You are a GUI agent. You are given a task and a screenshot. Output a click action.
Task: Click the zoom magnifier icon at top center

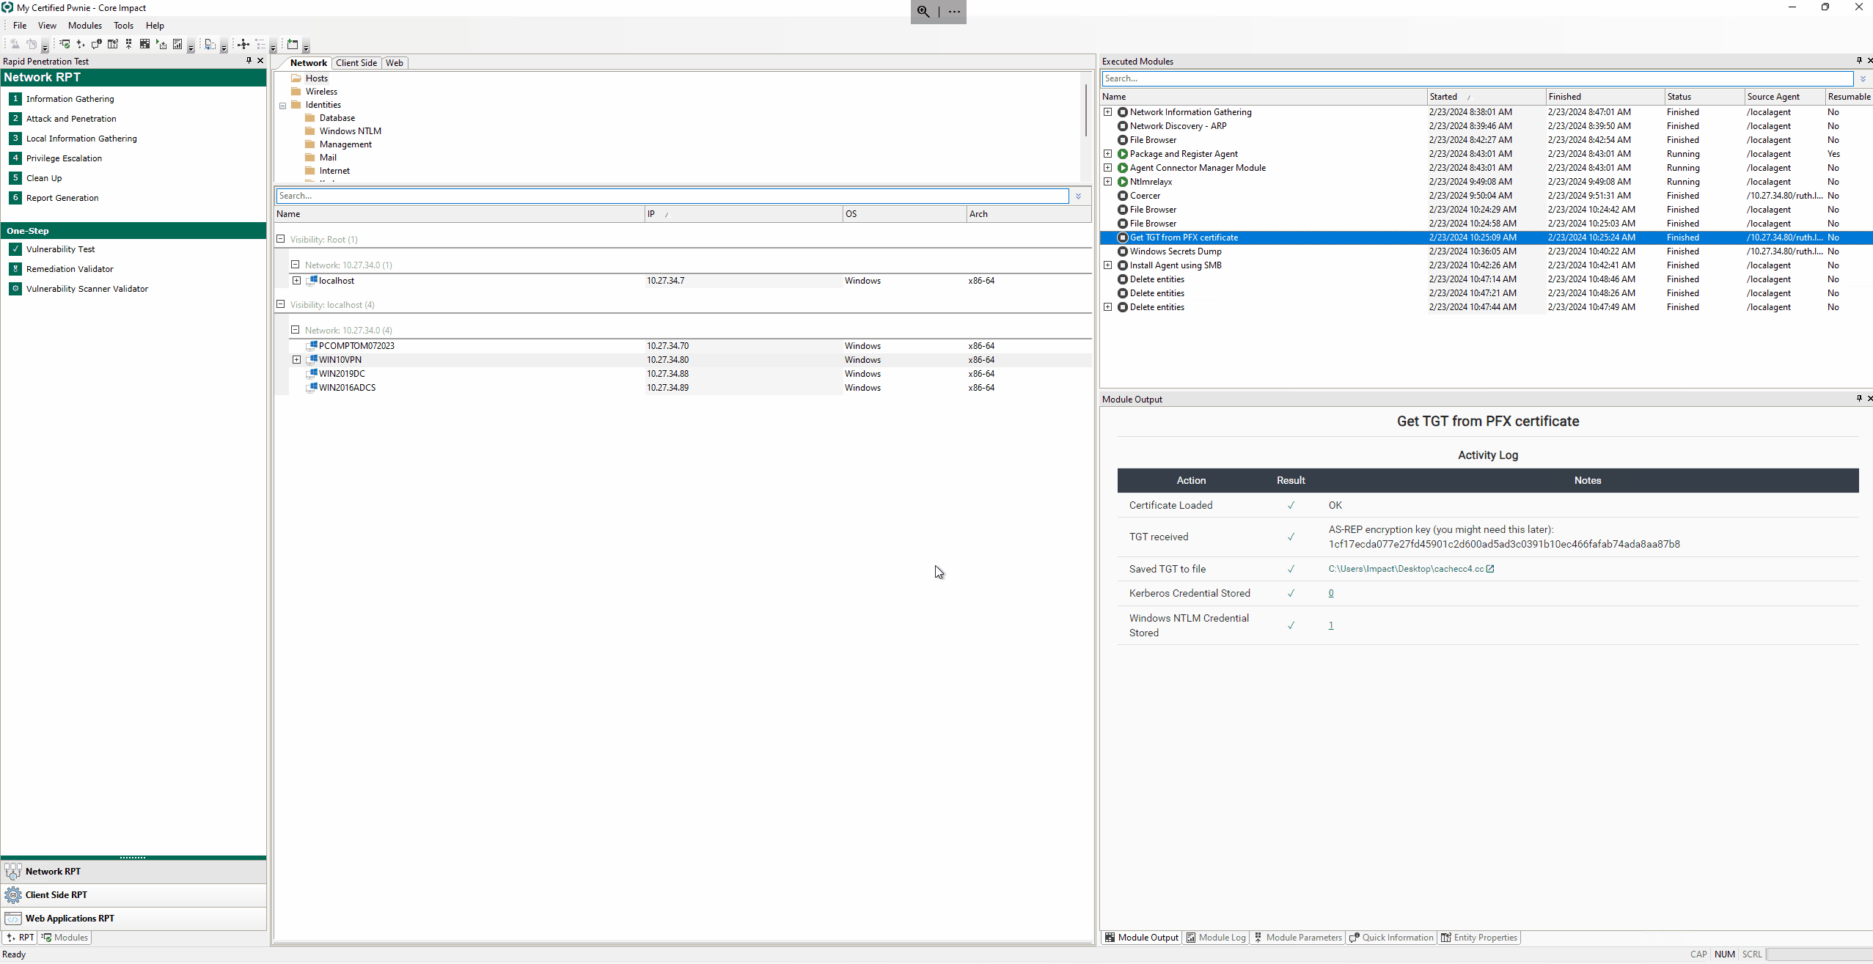pos(923,12)
